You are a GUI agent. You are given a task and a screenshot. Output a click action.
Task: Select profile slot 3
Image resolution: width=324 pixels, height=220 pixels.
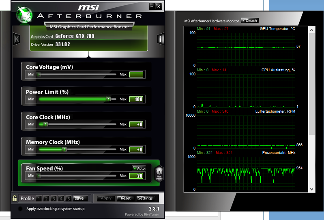tap(54, 199)
